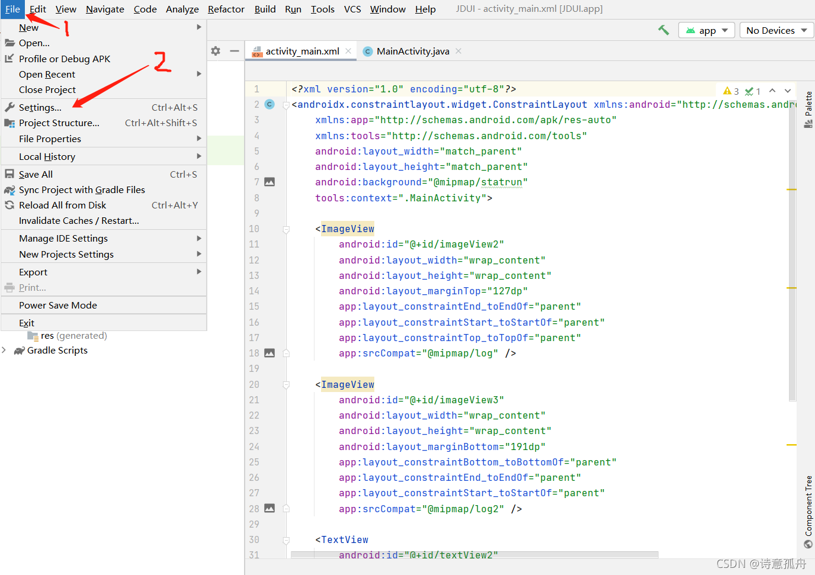
Task: Expand the Open Recent submenu
Action: point(104,74)
